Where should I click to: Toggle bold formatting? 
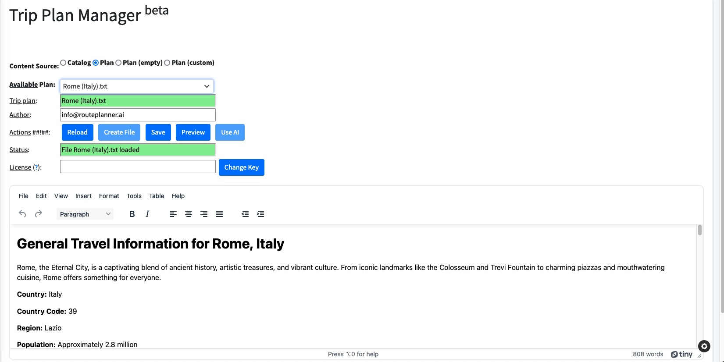pos(132,214)
